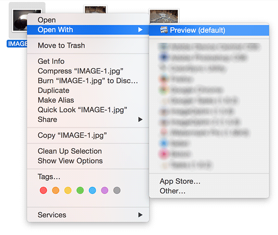Viewport: 278px width, 235px height.
Task: Select Clean Up Selection
Action: pyautogui.click(x=88, y=151)
